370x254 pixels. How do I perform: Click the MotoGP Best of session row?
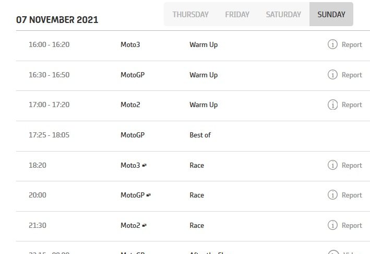[x=200, y=135]
